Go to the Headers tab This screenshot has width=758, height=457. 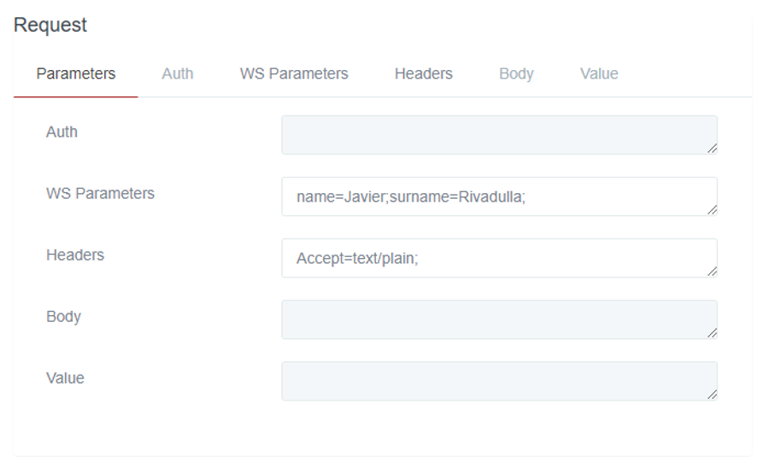pyautogui.click(x=423, y=73)
